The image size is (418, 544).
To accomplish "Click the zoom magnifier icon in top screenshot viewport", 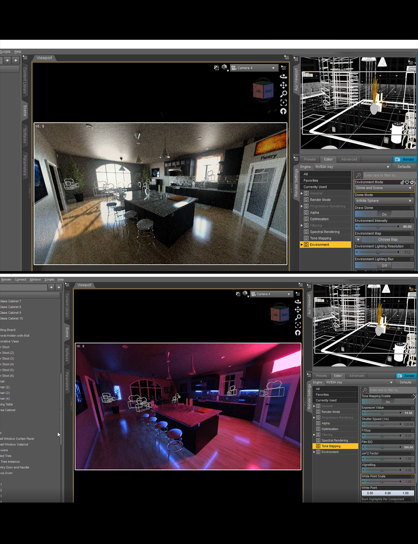I will pyautogui.click(x=283, y=94).
